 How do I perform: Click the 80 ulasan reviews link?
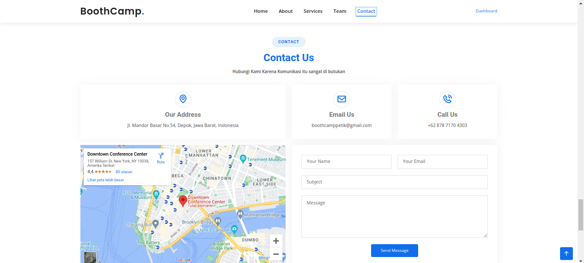pos(124,172)
